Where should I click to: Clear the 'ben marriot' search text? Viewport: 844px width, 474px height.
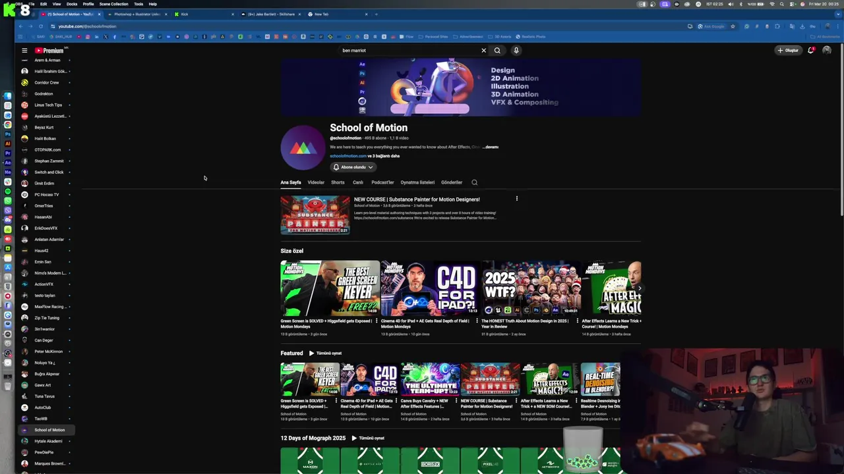[483, 50]
